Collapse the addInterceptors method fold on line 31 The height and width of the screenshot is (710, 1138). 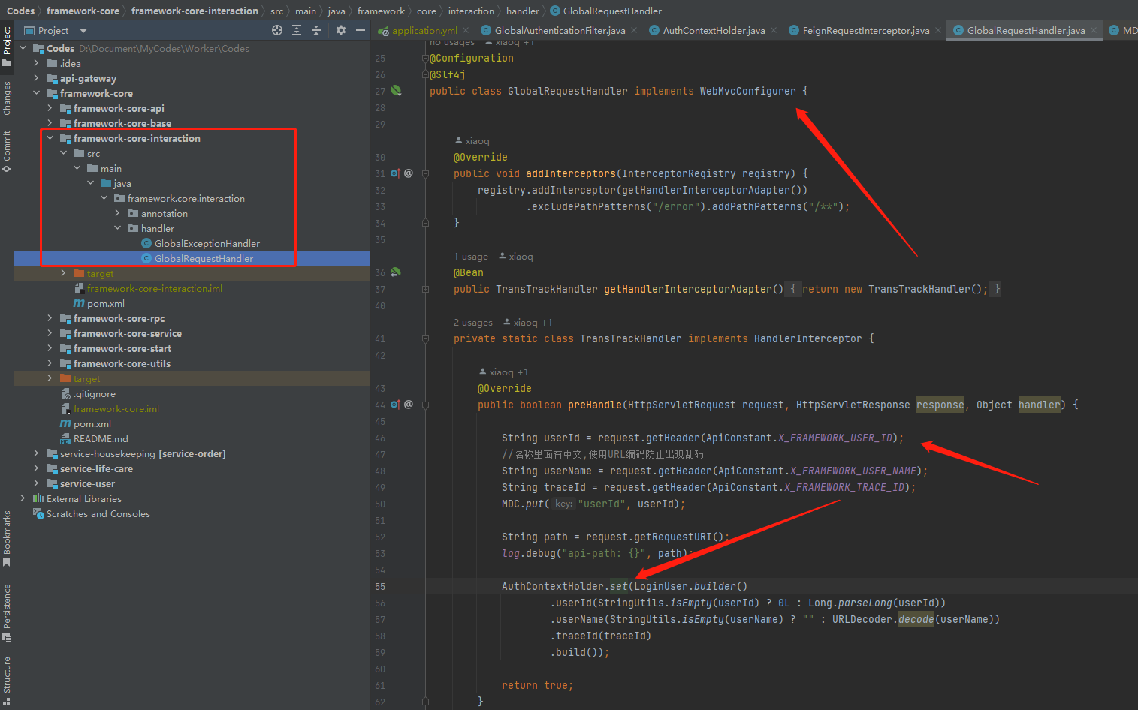(x=425, y=173)
